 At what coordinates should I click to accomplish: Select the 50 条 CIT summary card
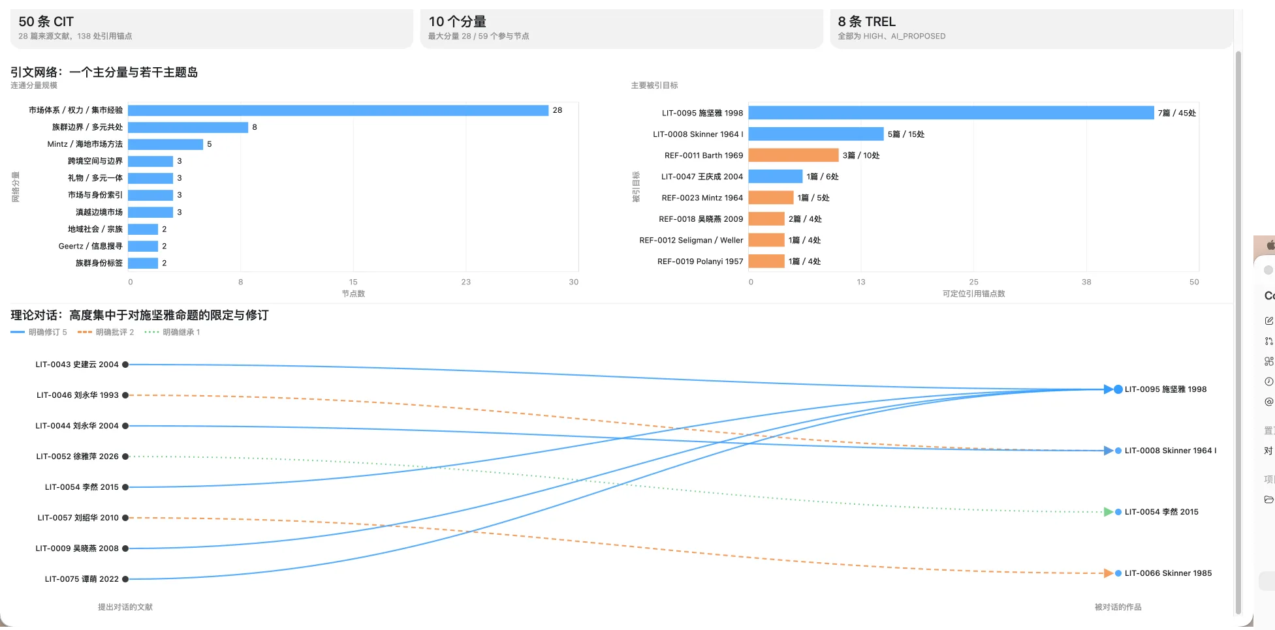(x=212, y=29)
